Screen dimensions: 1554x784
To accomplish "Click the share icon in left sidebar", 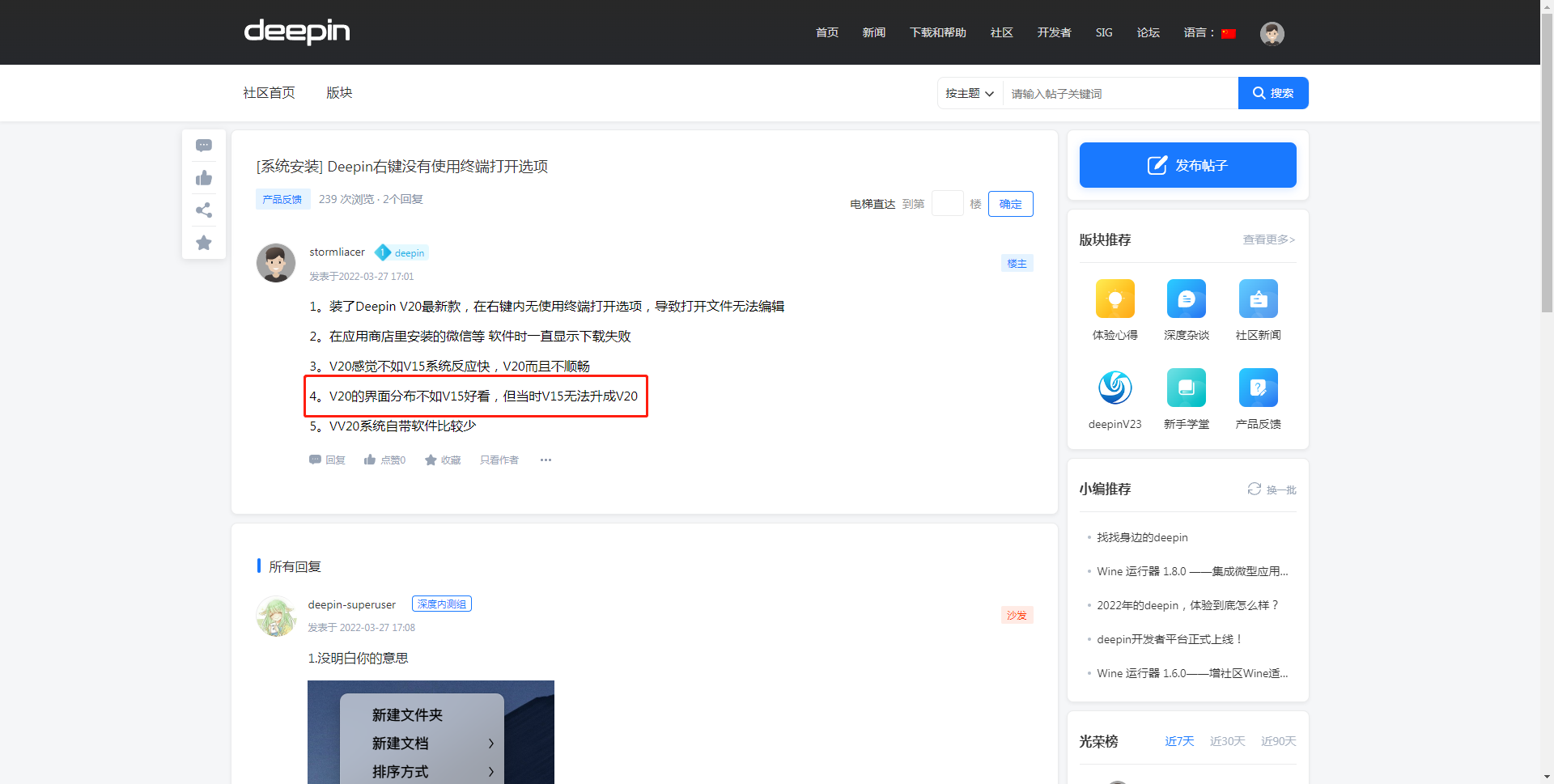I will 204,210.
